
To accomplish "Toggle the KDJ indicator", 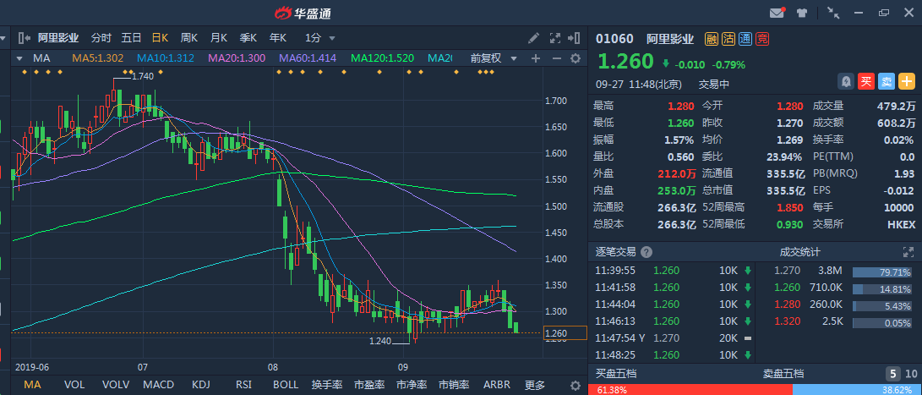I will (x=201, y=385).
